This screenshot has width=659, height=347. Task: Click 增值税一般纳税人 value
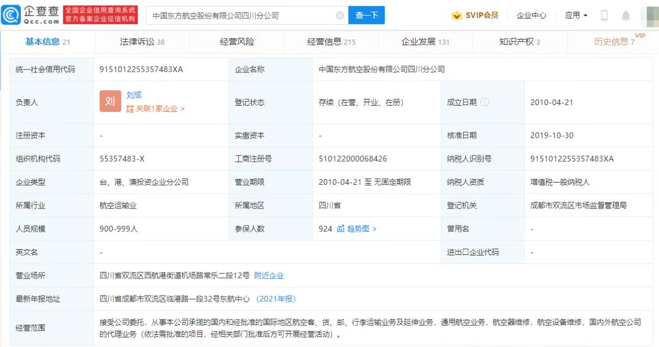pyautogui.click(x=560, y=182)
